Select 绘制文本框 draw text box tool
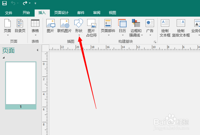This screenshot has height=135, width=200. coord(165,28)
